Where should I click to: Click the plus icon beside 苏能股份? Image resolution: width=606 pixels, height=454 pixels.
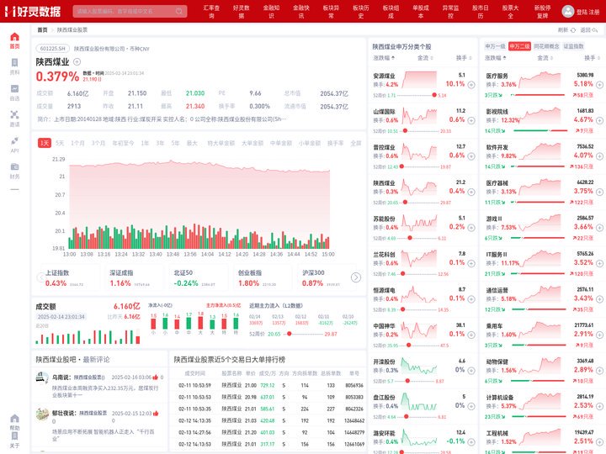pos(471,228)
